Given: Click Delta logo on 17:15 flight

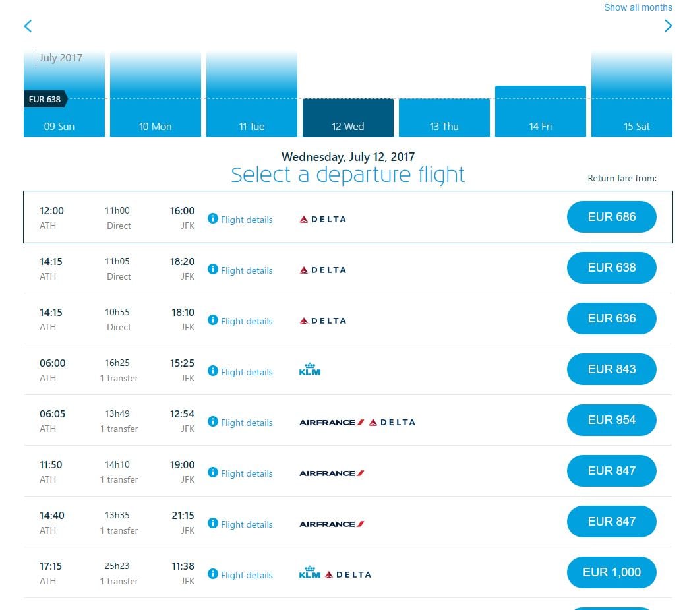Looking at the screenshot, I should [348, 574].
